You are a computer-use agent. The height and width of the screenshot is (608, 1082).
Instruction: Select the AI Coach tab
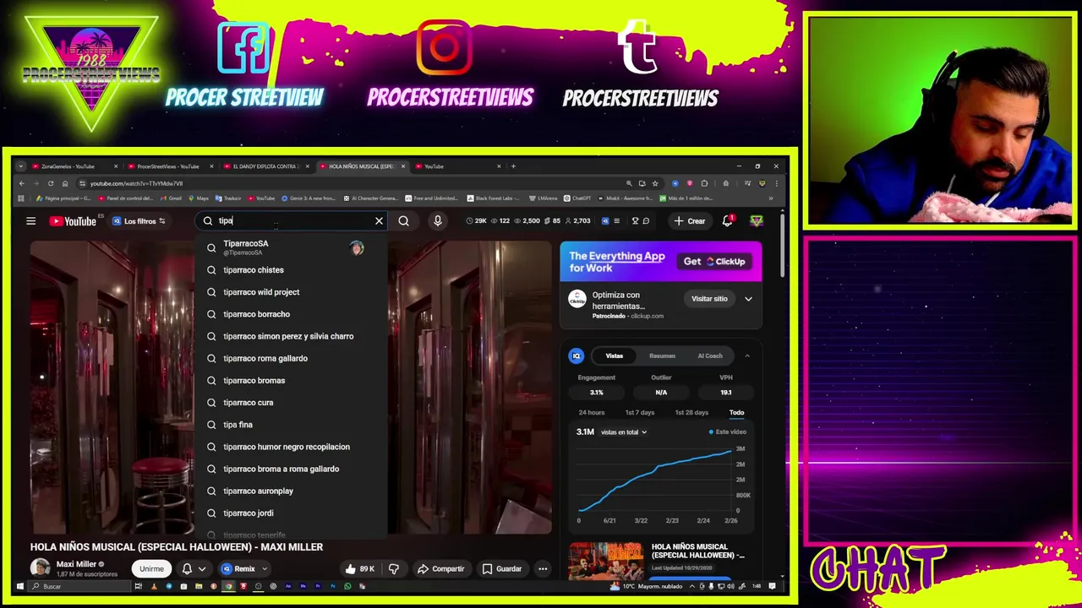click(x=710, y=356)
